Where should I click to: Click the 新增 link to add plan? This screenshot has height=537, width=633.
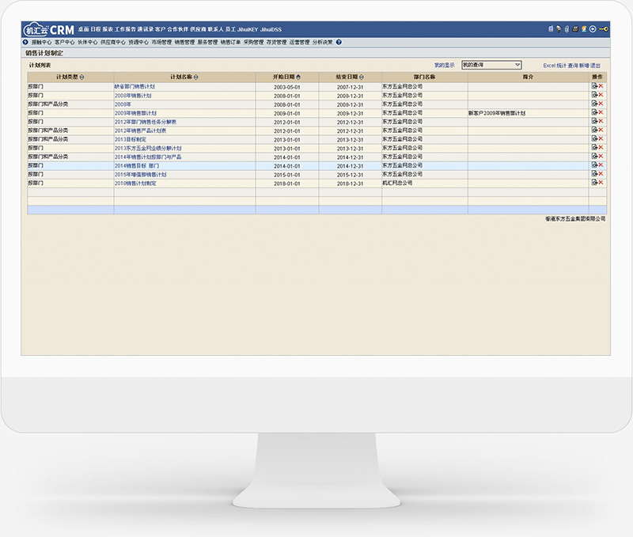[584, 65]
